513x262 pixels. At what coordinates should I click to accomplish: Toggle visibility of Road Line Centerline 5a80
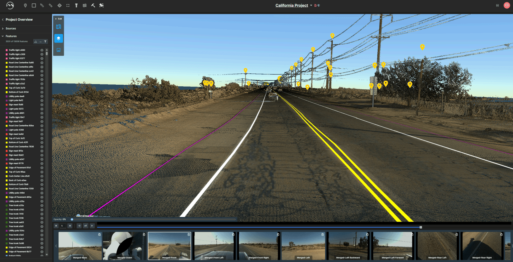42,63
